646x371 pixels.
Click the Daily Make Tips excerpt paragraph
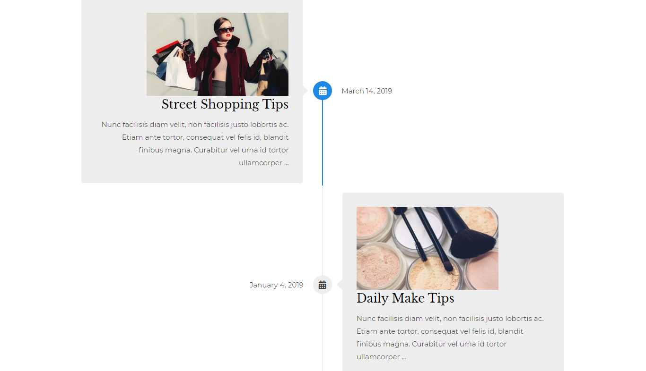pos(450,337)
